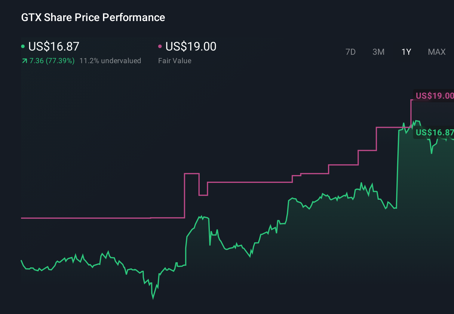Viewport: 454px width, 314px height.
Task: Click the peak of the green price line
Action: (x=416, y=120)
